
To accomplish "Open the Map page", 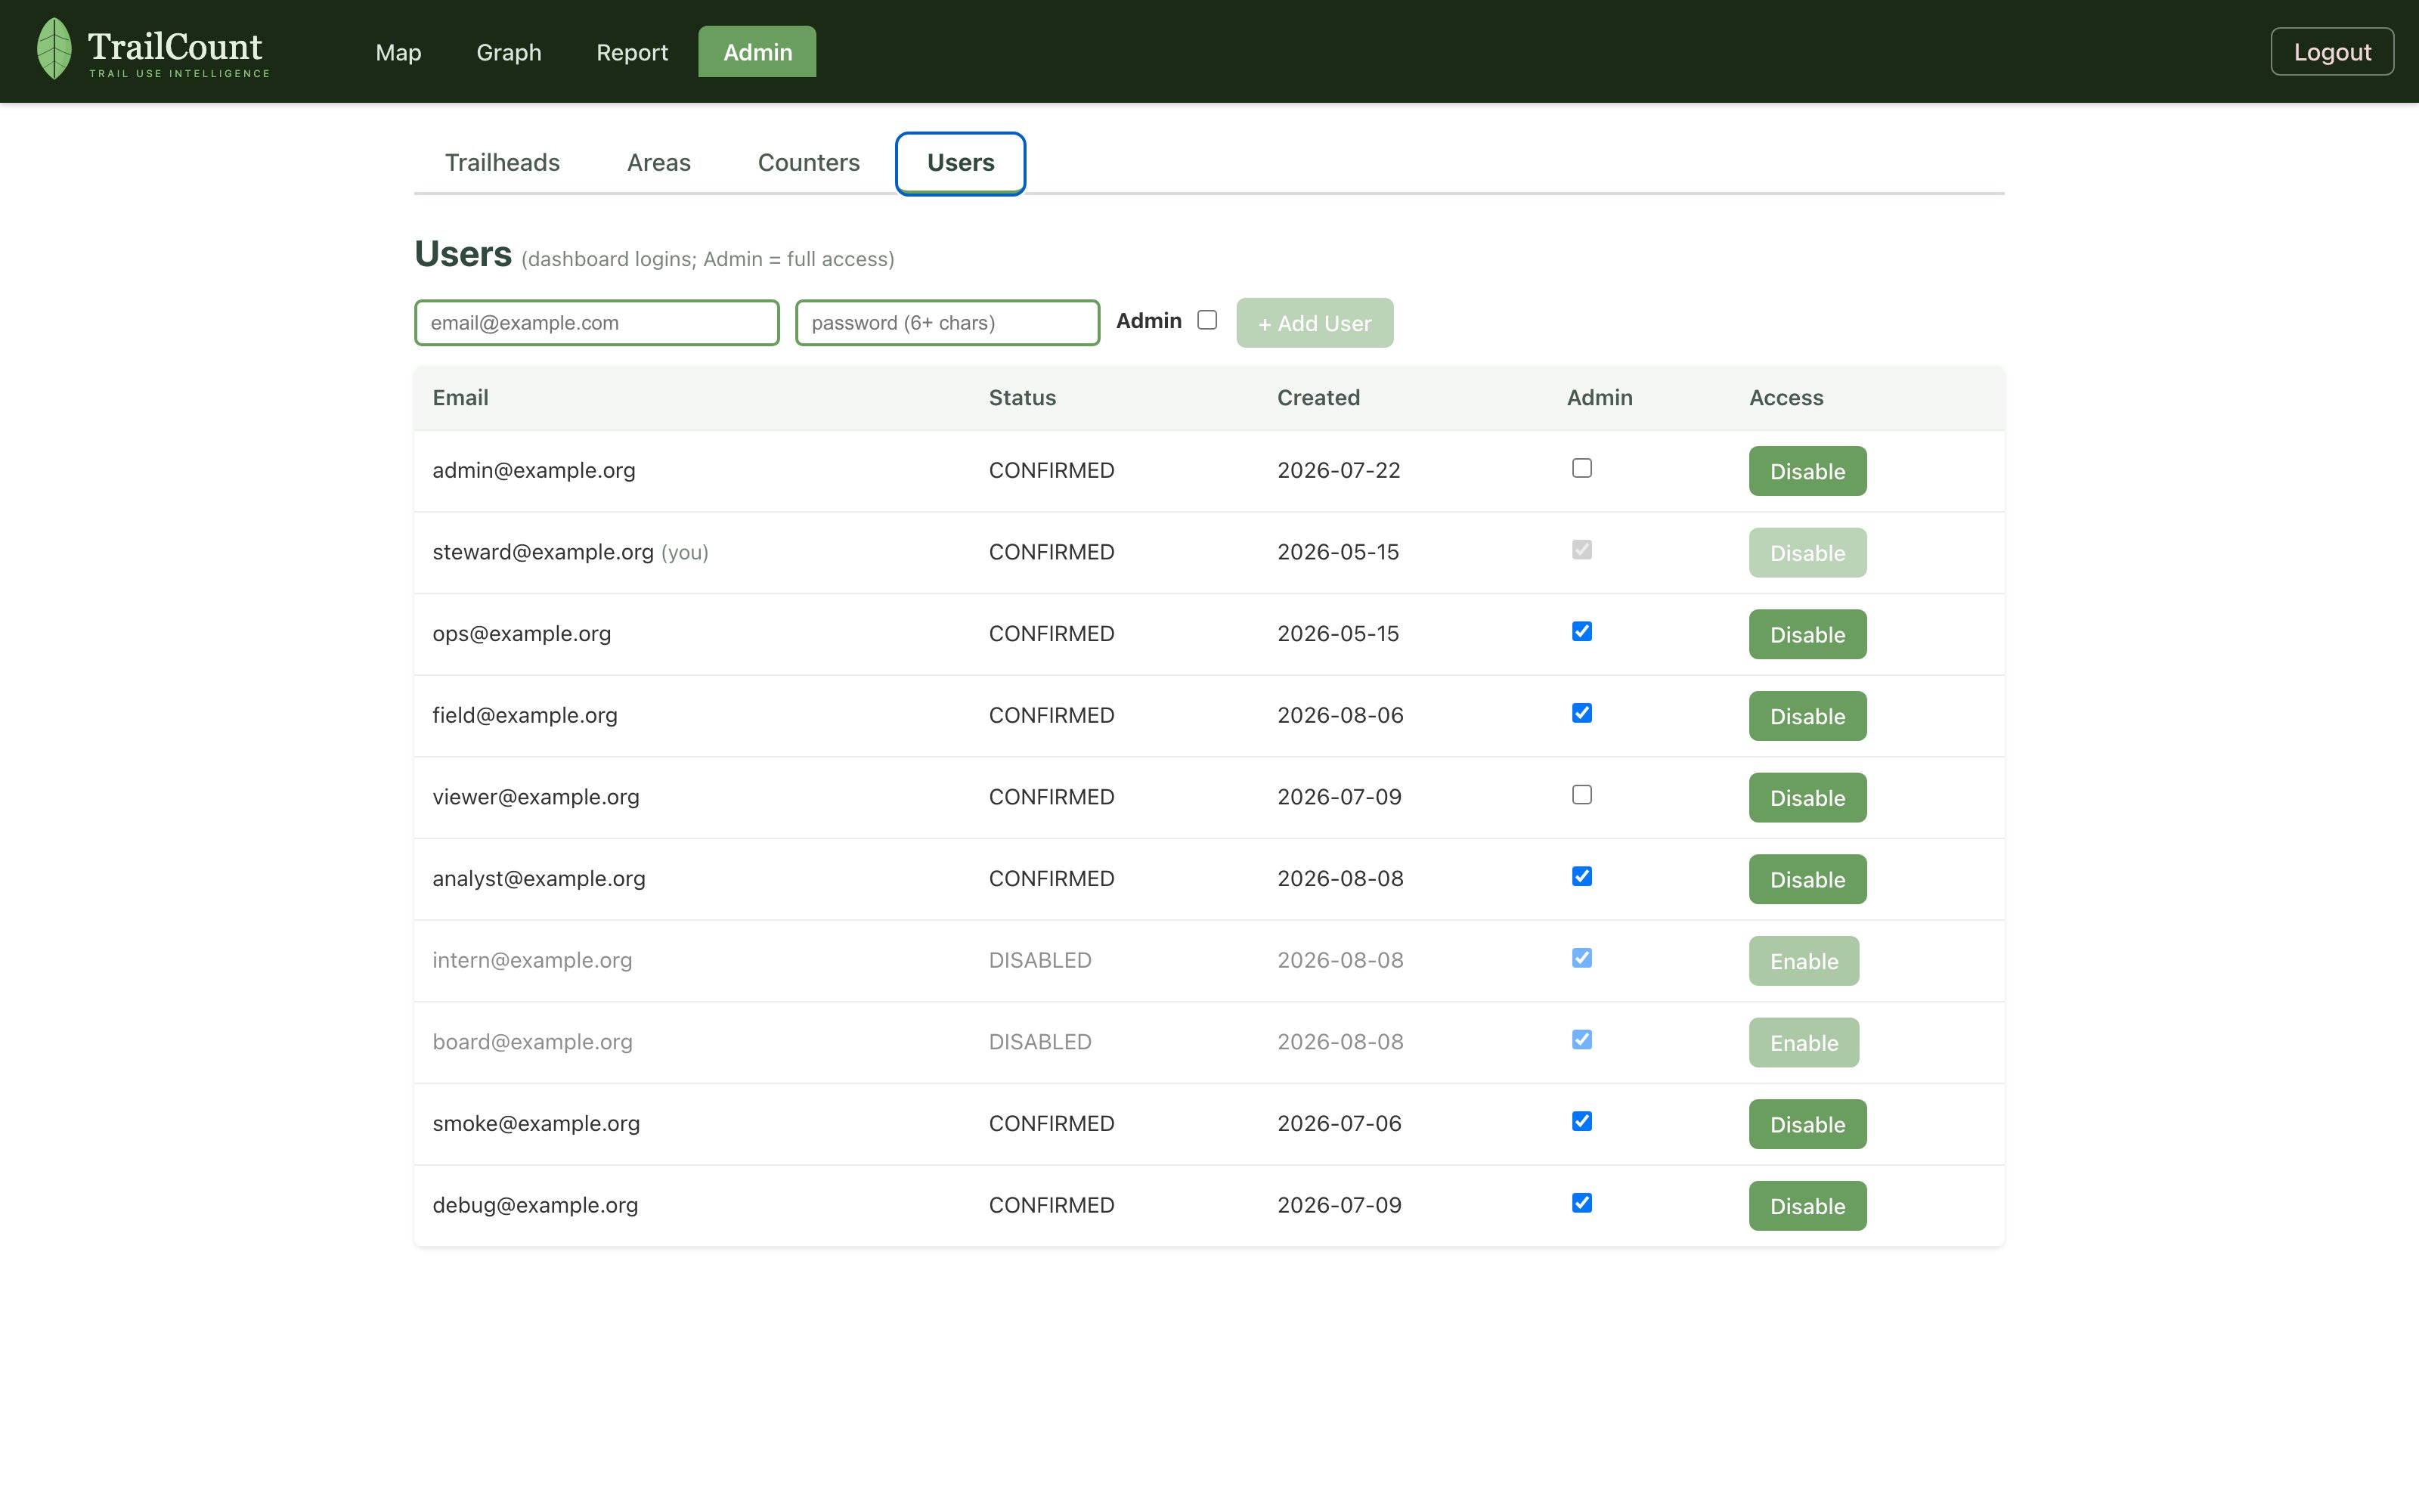I will click(398, 52).
